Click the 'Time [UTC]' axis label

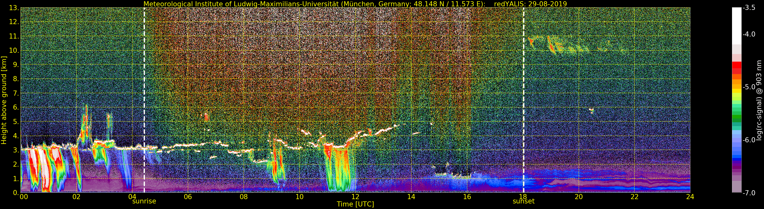click(355, 204)
